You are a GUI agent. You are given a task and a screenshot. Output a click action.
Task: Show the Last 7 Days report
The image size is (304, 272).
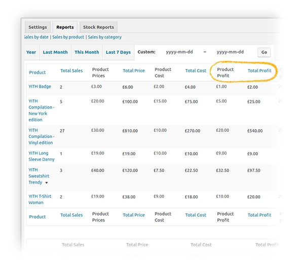click(x=118, y=52)
